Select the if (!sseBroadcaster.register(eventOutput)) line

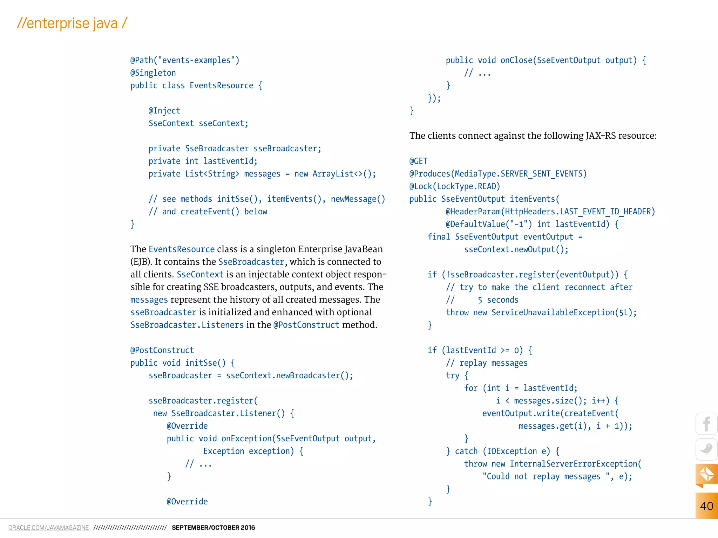pos(528,275)
